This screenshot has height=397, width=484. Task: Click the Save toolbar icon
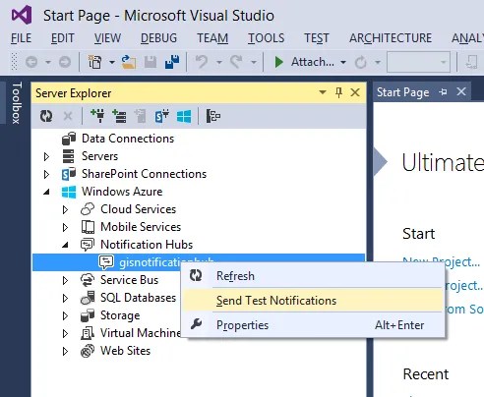point(151,62)
